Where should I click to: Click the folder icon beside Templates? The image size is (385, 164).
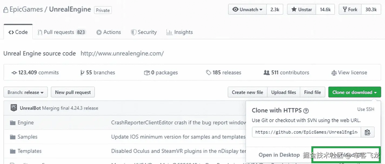tap(13, 151)
